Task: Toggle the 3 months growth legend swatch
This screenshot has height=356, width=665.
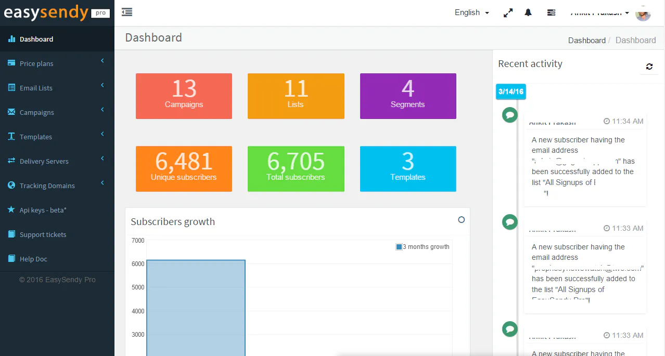Action: pyautogui.click(x=399, y=247)
